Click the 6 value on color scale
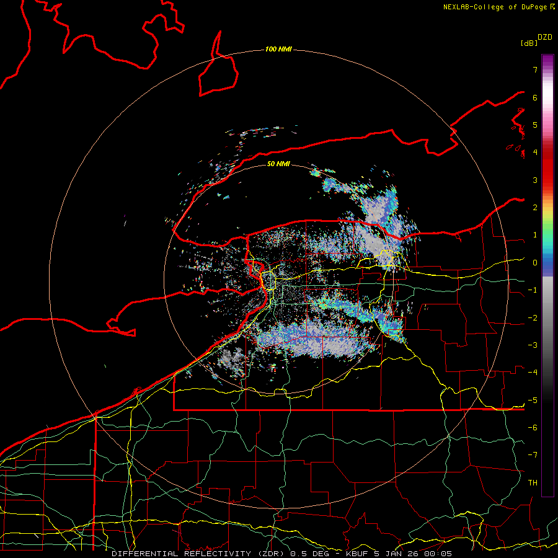 pyautogui.click(x=535, y=97)
